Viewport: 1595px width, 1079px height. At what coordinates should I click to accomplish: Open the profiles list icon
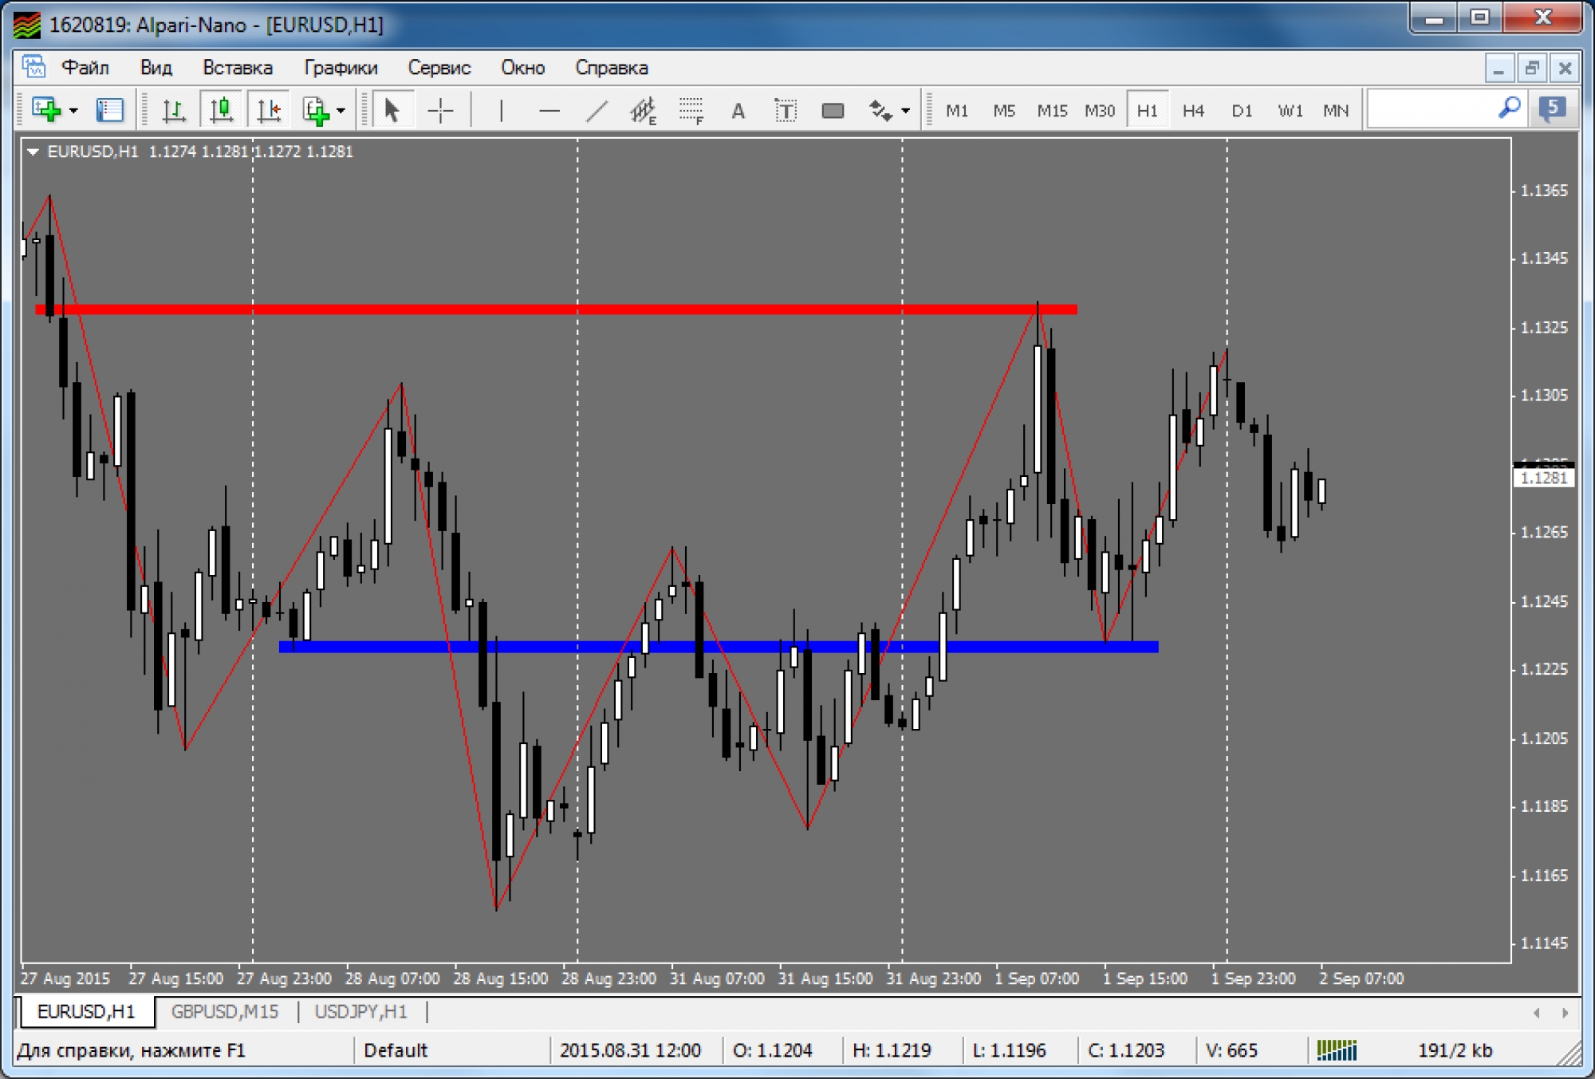tap(109, 110)
